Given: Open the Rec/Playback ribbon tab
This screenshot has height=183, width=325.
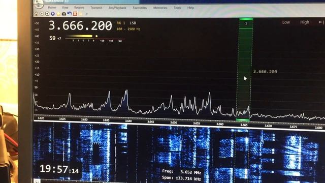Looking at the screenshot, I should click(117, 8).
